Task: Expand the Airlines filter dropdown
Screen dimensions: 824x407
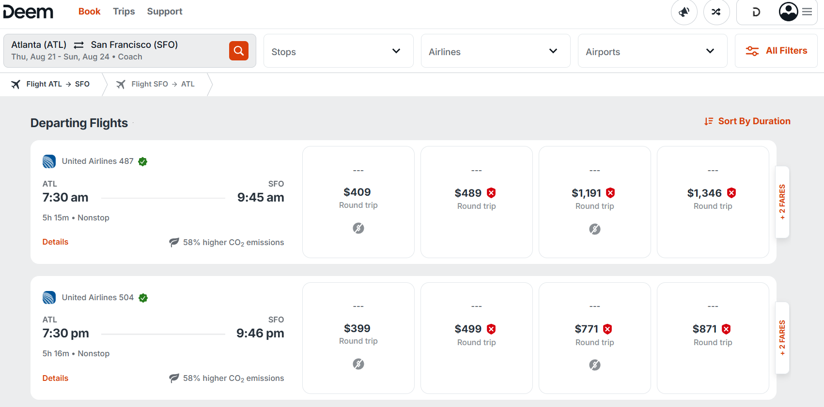Action: [x=496, y=51]
